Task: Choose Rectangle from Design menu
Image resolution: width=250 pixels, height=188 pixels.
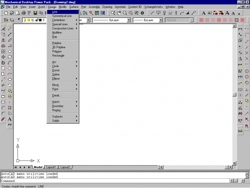Action: pyautogui.click(x=63, y=56)
